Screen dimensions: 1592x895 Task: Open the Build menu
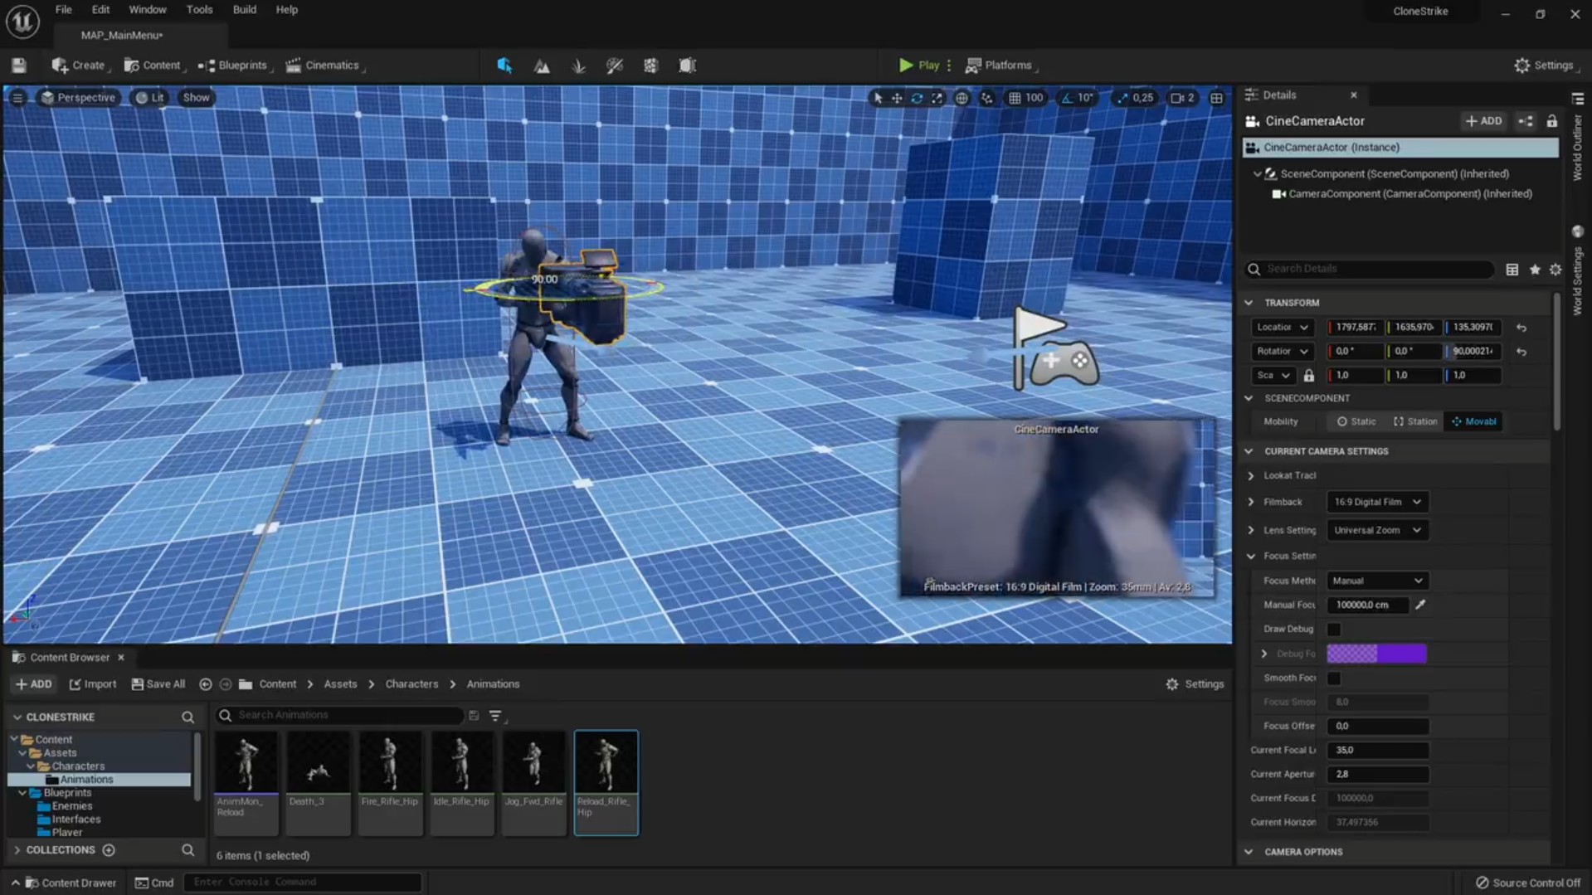pyautogui.click(x=244, y=10)
